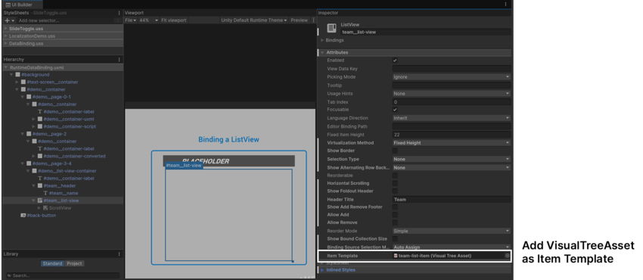Screen dimensions: 643x280
Task: Click the #team__name label T icon
Action: (x=45, y=193)
